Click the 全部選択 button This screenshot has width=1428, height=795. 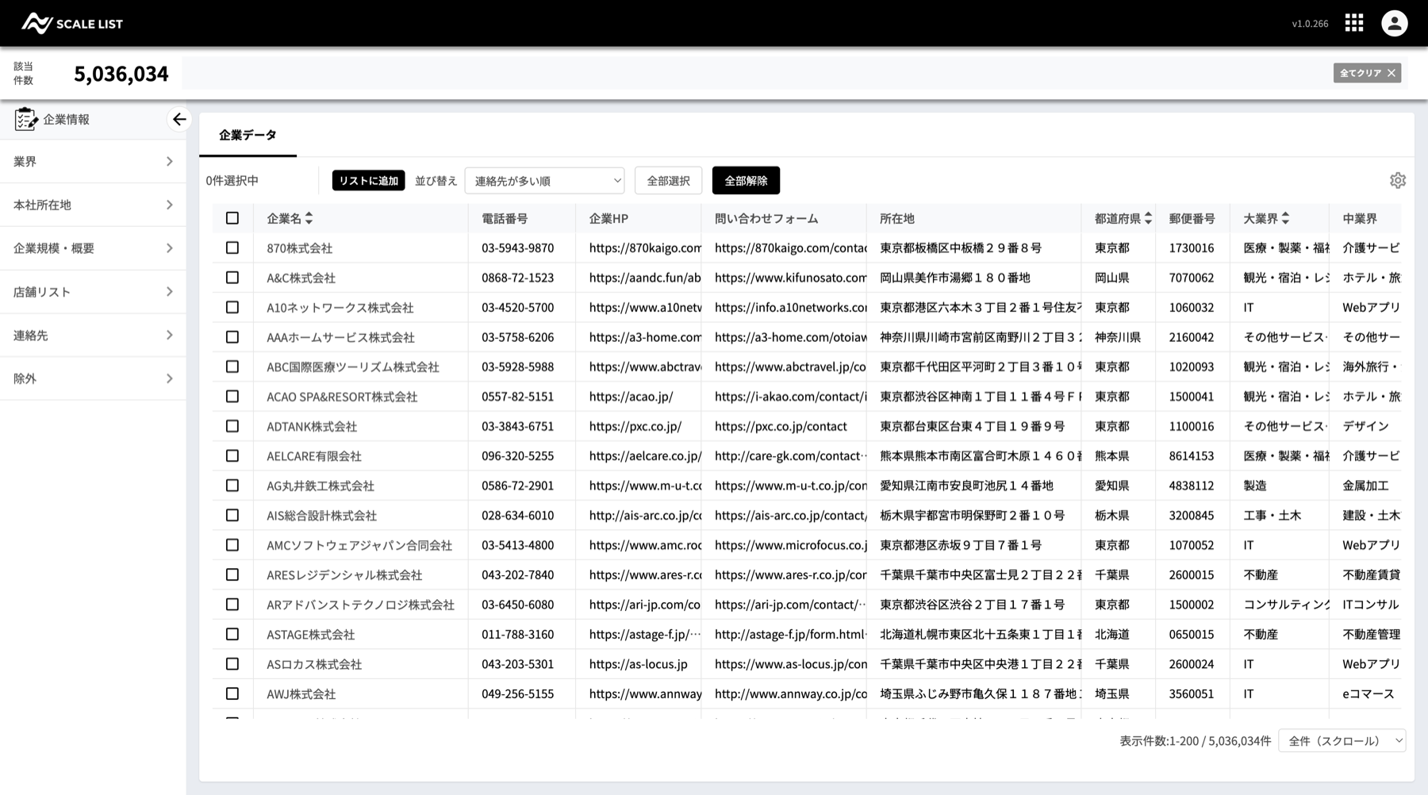pos(668,181)
